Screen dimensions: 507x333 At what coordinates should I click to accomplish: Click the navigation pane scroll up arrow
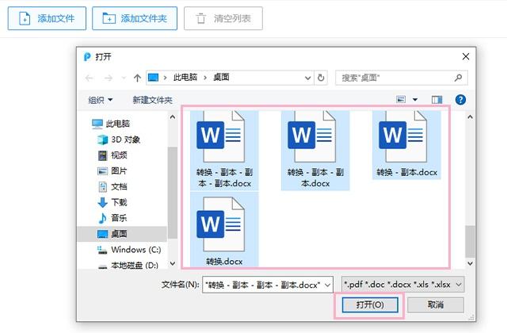[x=173, y=117]
